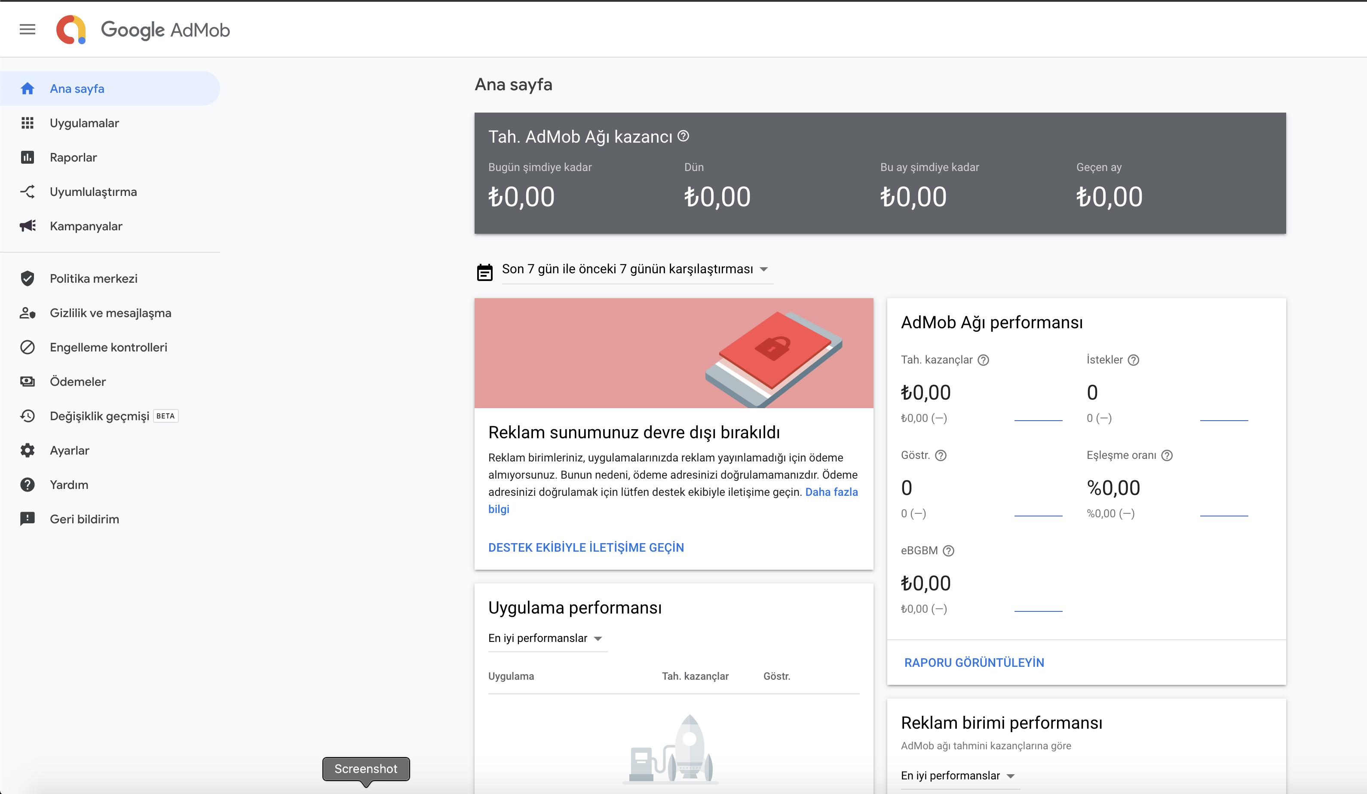
Task: Open Raporlar from the sidebar
Action: (110, 157)
